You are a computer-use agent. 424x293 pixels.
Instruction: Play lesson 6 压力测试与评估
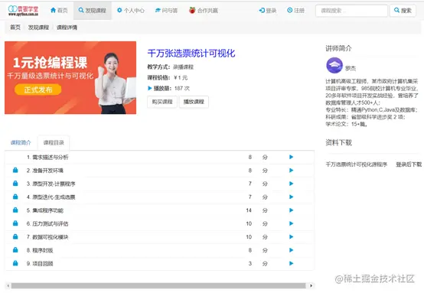(292, 223)
